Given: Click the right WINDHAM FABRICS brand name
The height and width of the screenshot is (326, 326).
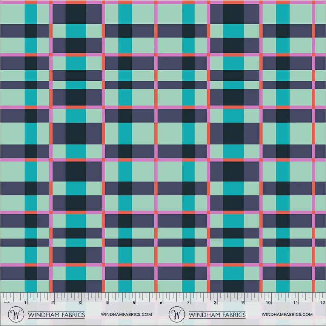Looking at the screenshot, I should [217, 315].
